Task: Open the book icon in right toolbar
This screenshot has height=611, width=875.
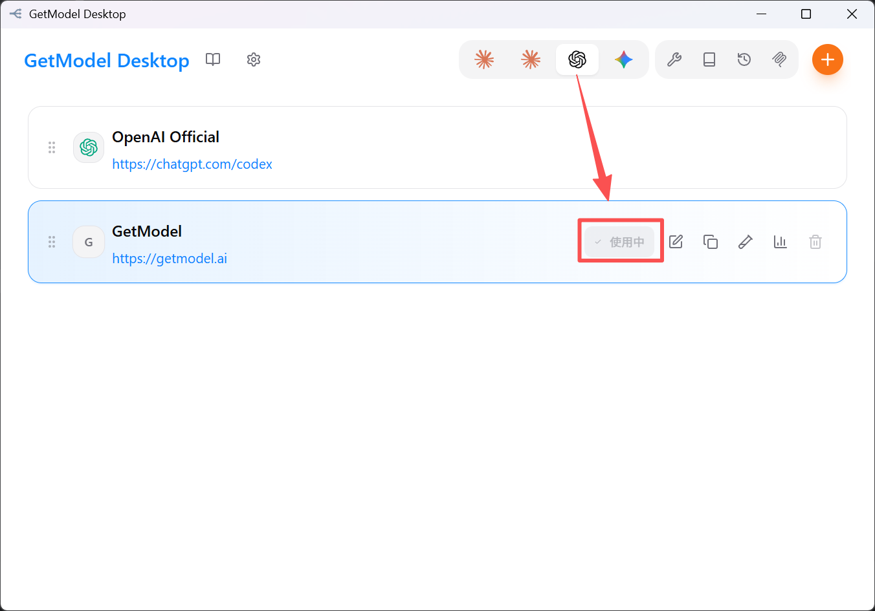Action: pyautogui.click(x=709, y=59)
